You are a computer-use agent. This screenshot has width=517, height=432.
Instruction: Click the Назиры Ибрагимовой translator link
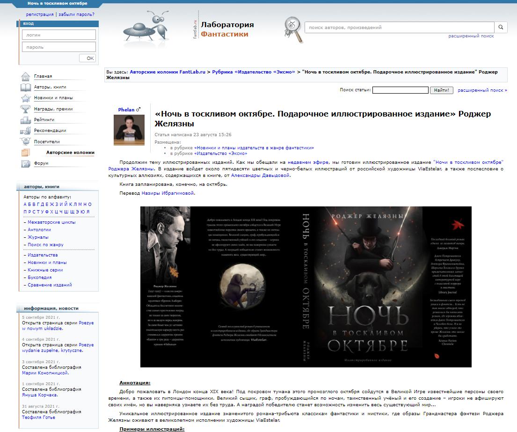tap(167, 193)
